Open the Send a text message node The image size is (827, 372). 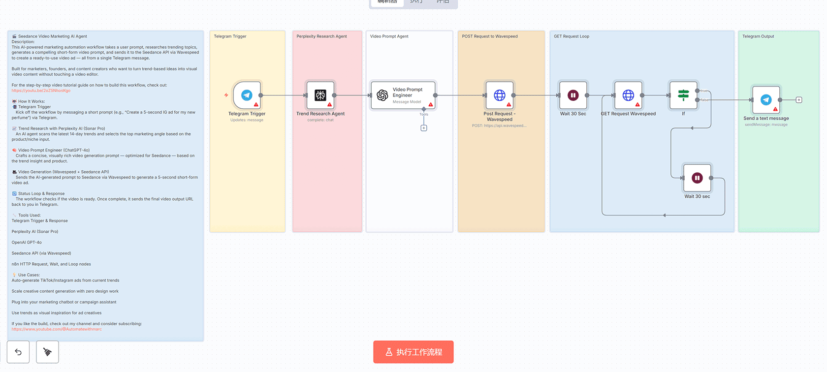766,100
